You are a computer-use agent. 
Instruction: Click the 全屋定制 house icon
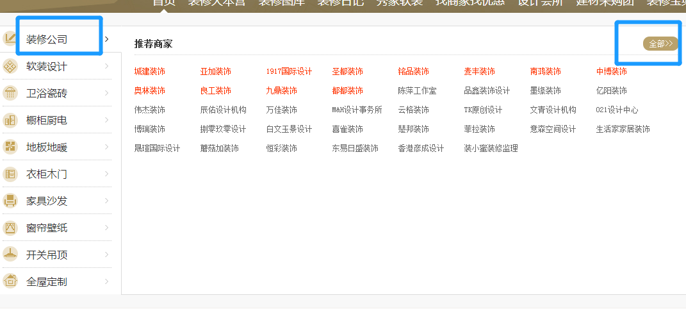coord(10,281)
